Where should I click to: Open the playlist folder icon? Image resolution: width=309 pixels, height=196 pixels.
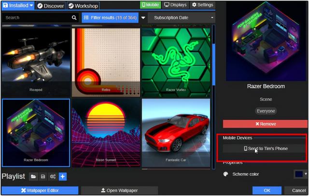pyautogui.click(x=34, y=177)
